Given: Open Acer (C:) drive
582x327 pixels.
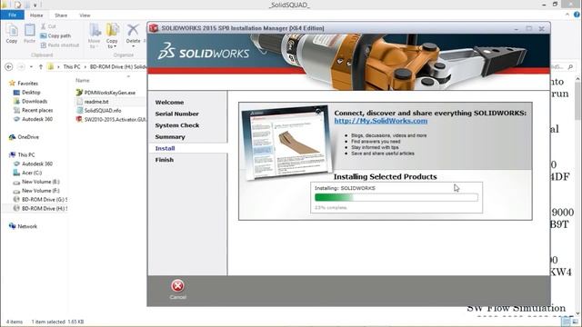Looking at the screenshot, I should [x=27, y=173].
